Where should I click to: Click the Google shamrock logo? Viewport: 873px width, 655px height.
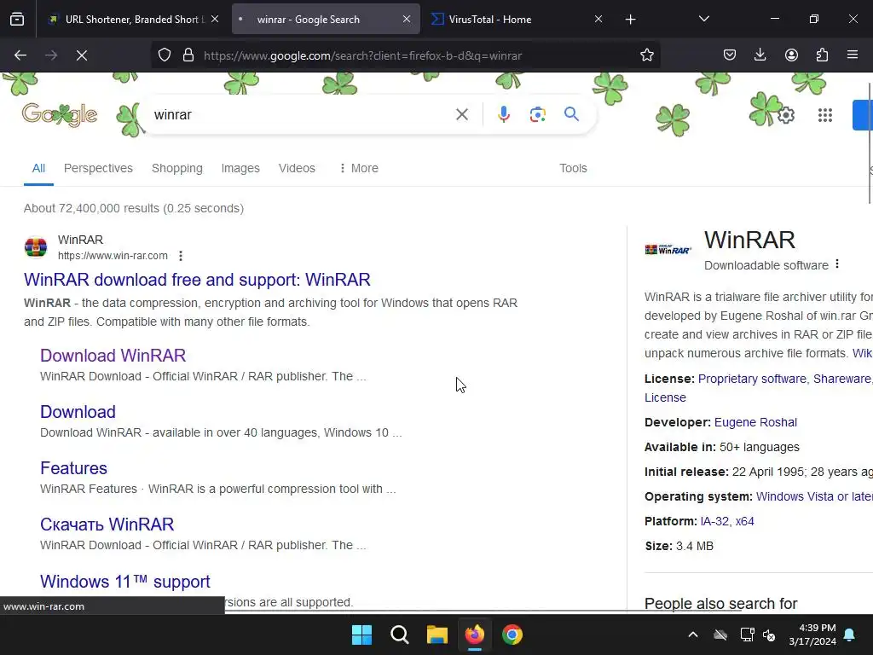tap(60, 115)
